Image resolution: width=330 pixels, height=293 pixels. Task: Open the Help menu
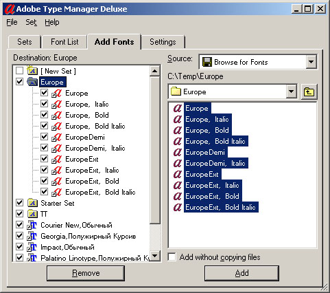coord(52,22)
